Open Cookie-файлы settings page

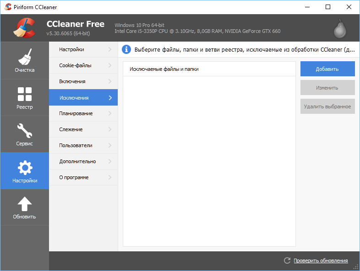pyautogui.click(x=83, y=65)
